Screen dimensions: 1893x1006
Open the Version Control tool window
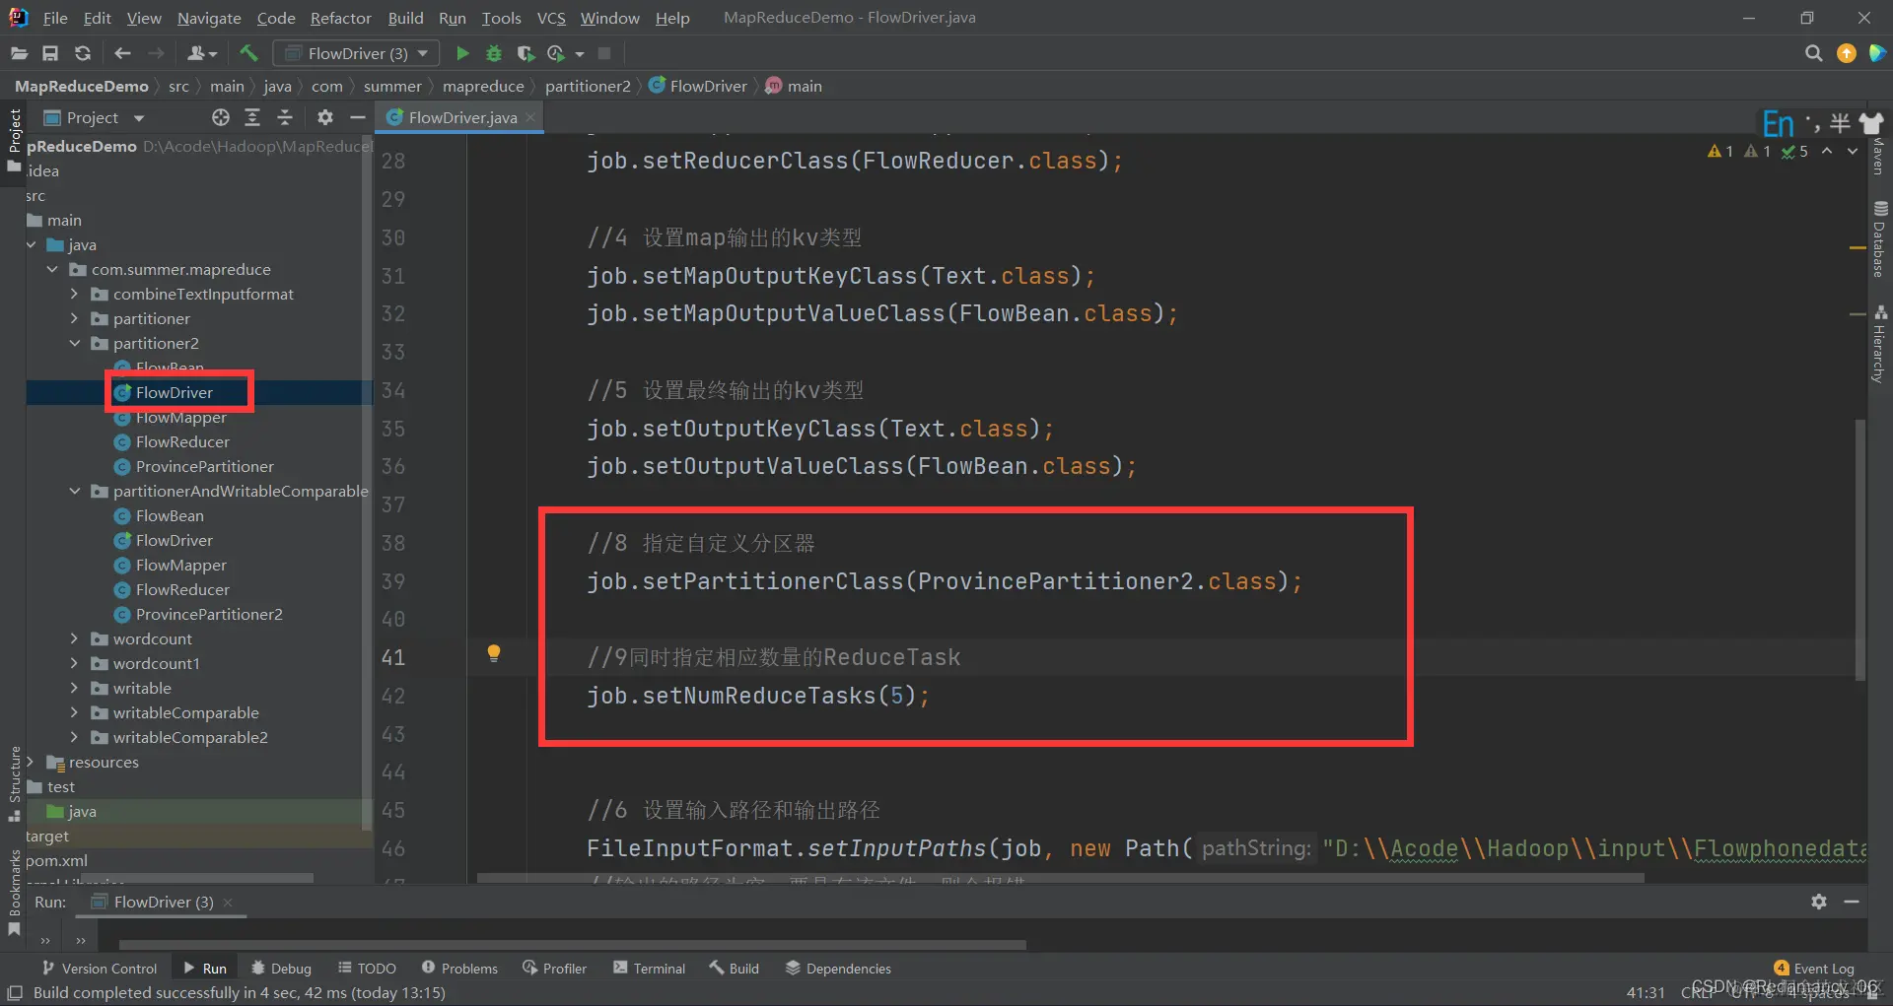(x=99, y=969)
